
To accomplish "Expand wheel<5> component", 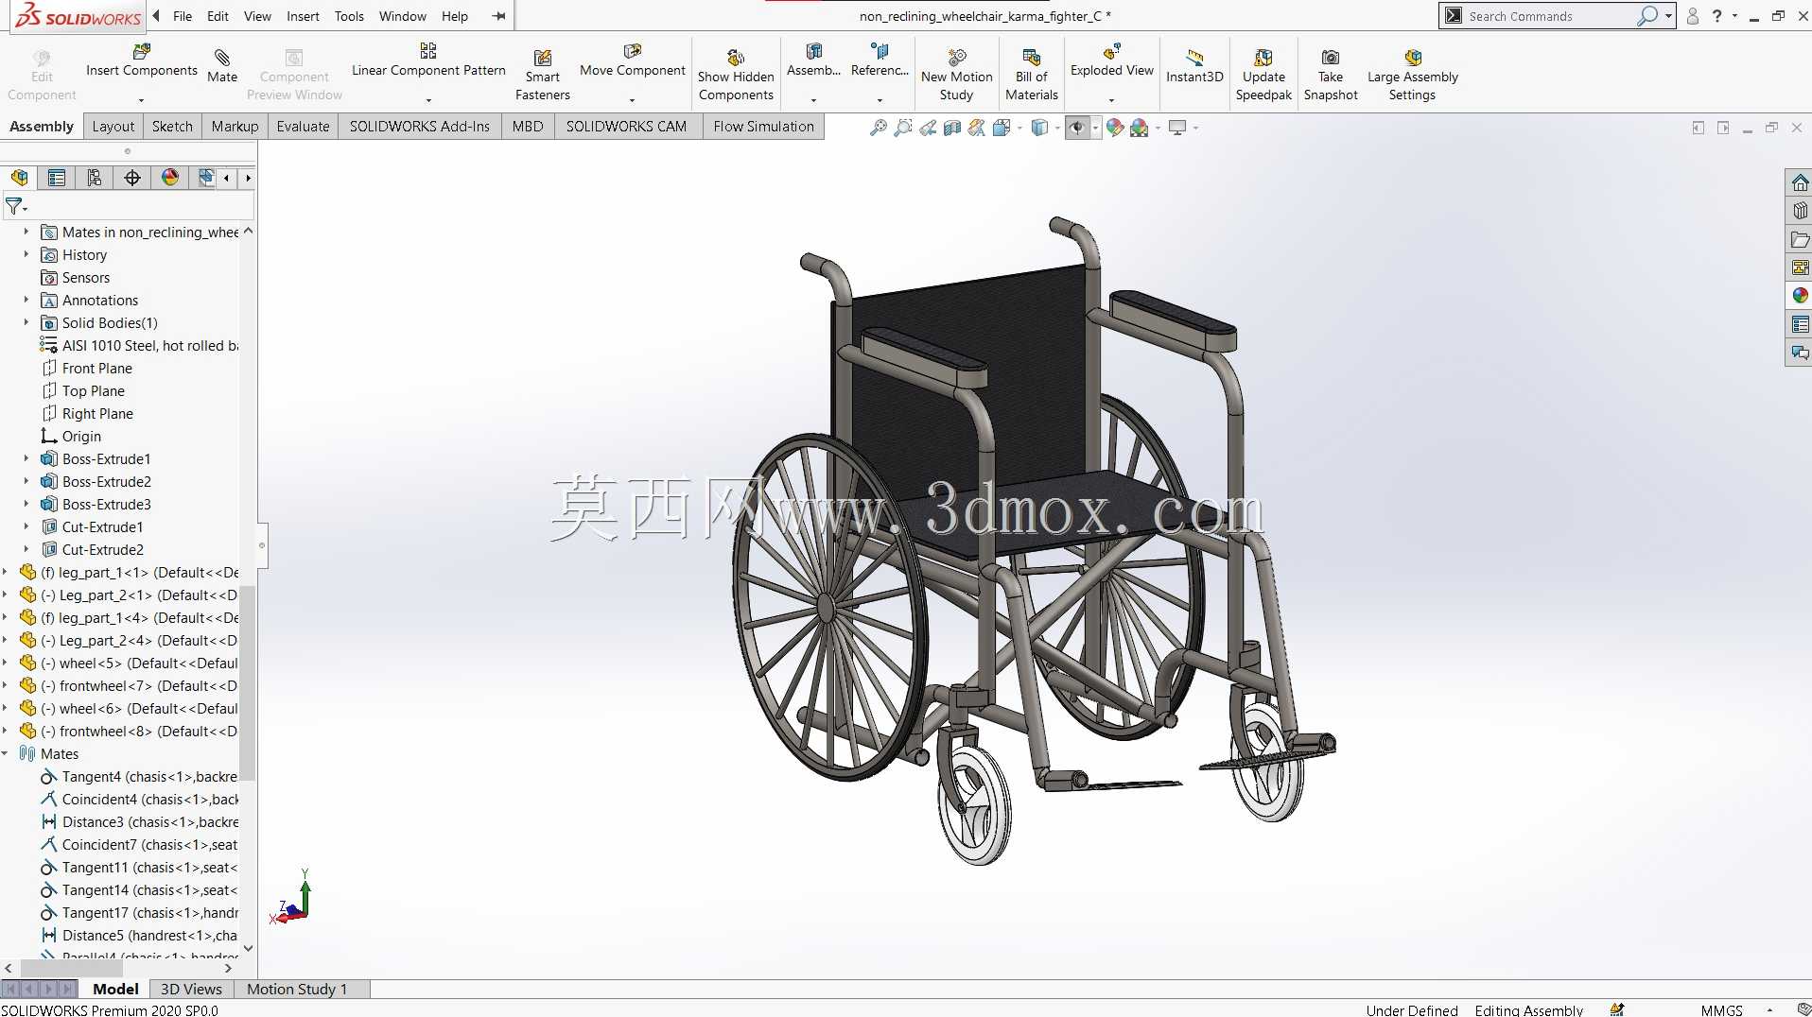I will (x=6, y=664).
